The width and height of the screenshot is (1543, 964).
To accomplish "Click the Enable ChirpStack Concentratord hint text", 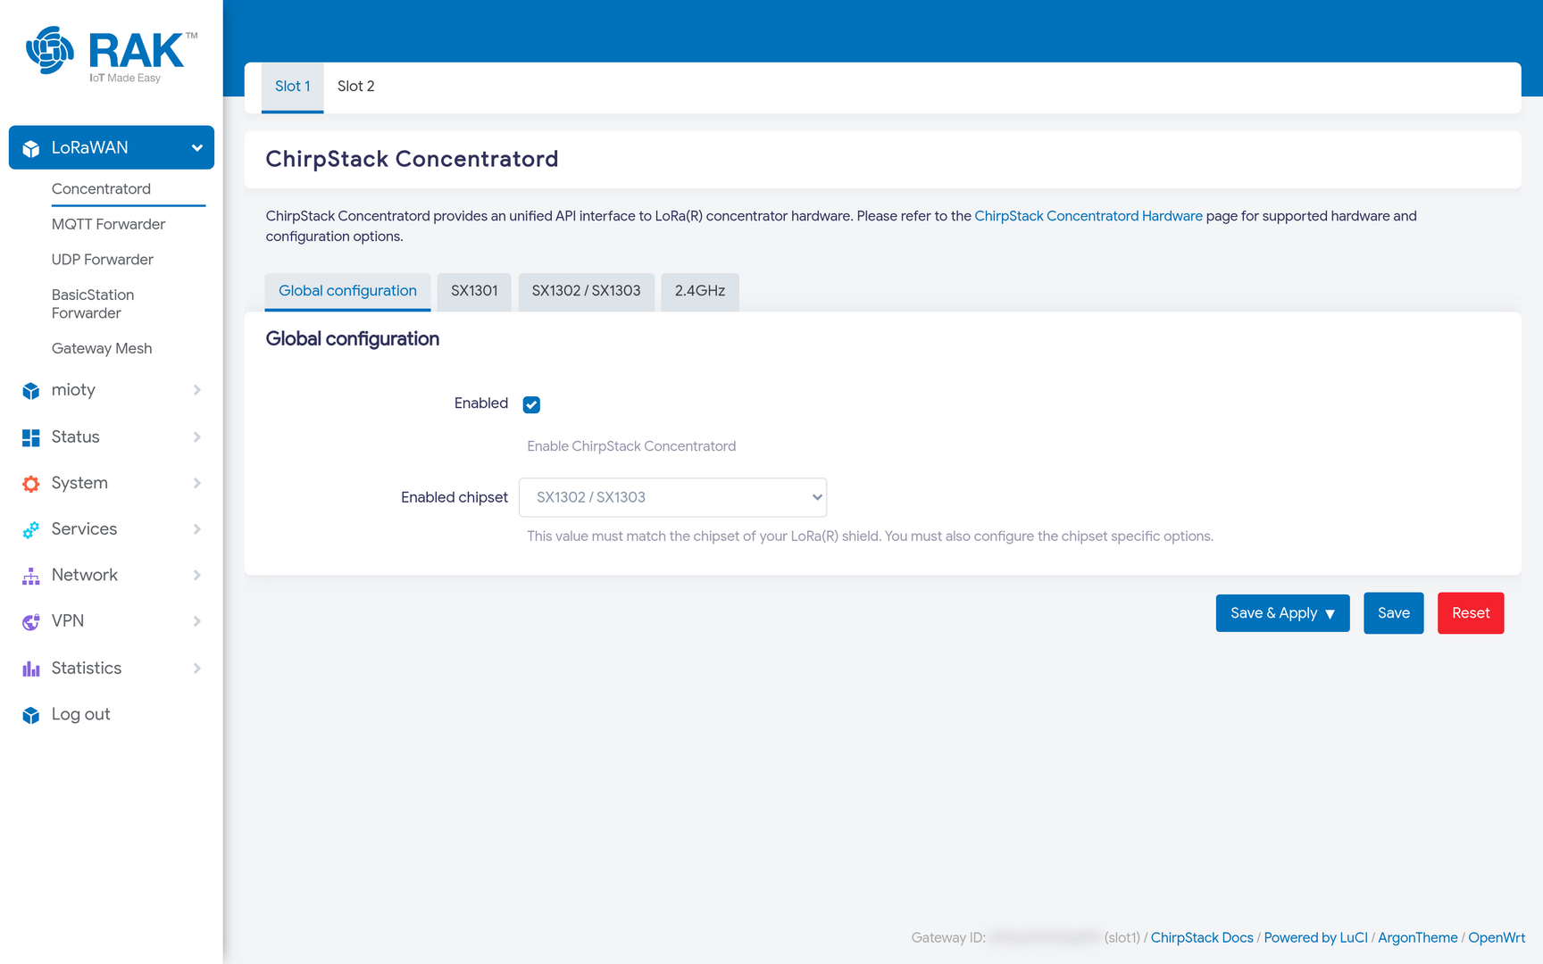I will pyautogui.click(x=631, y=446).
